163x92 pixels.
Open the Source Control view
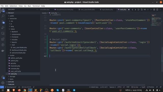3,22
